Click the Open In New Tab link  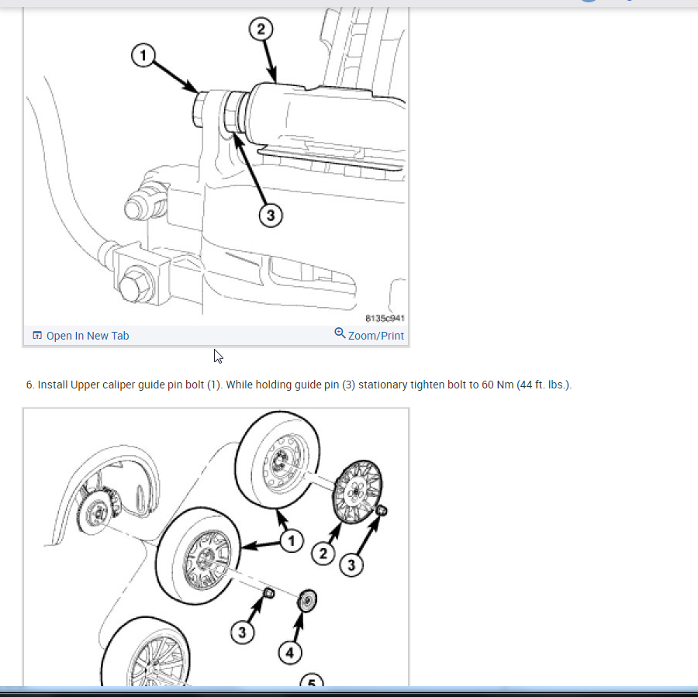pos(81,336)
